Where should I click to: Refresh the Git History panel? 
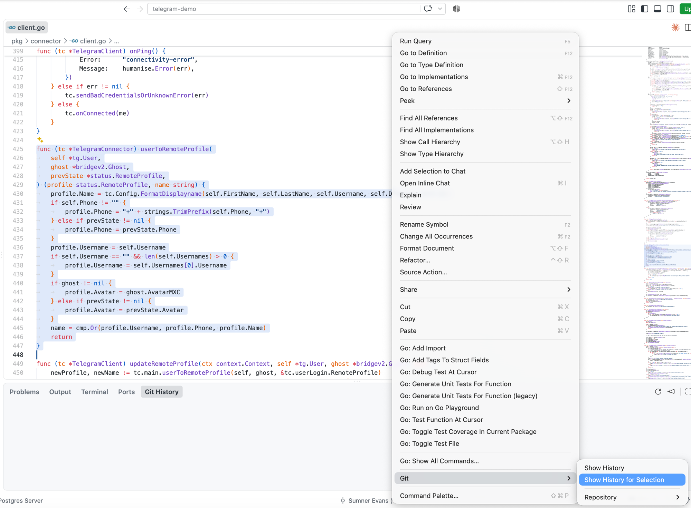coord(658,392)
